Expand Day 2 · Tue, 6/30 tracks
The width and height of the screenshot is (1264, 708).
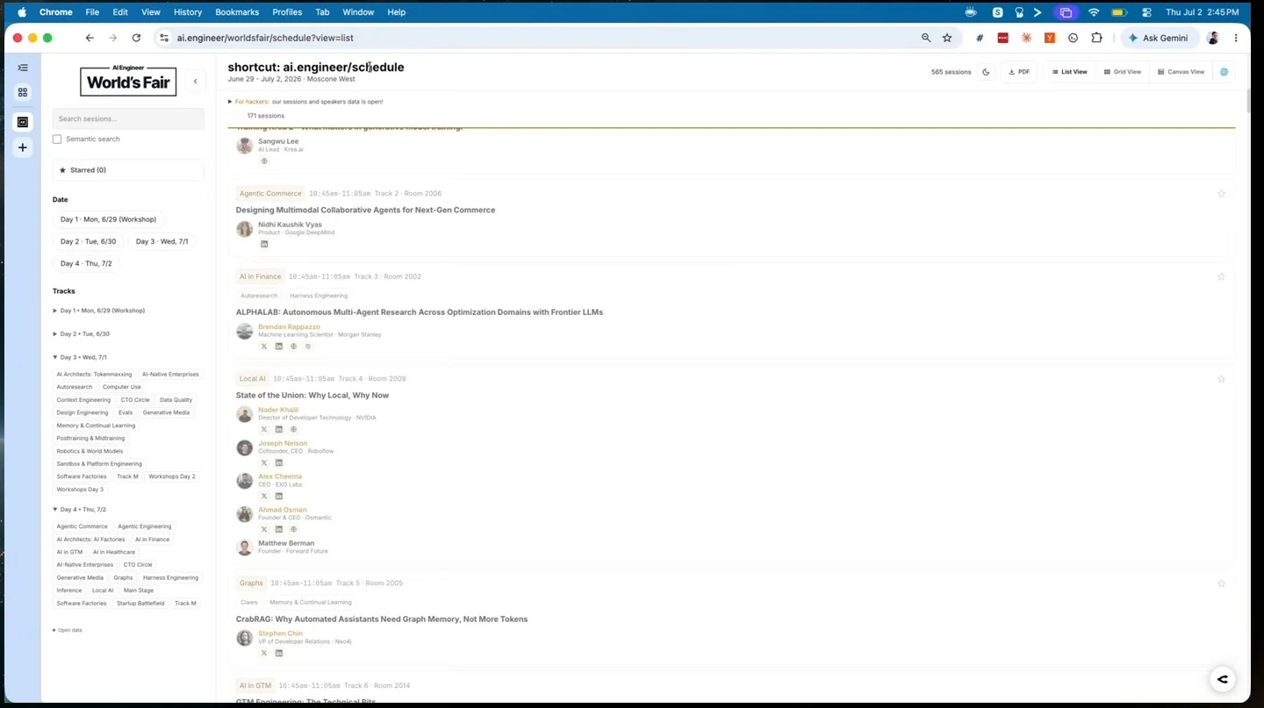(82, 334)
